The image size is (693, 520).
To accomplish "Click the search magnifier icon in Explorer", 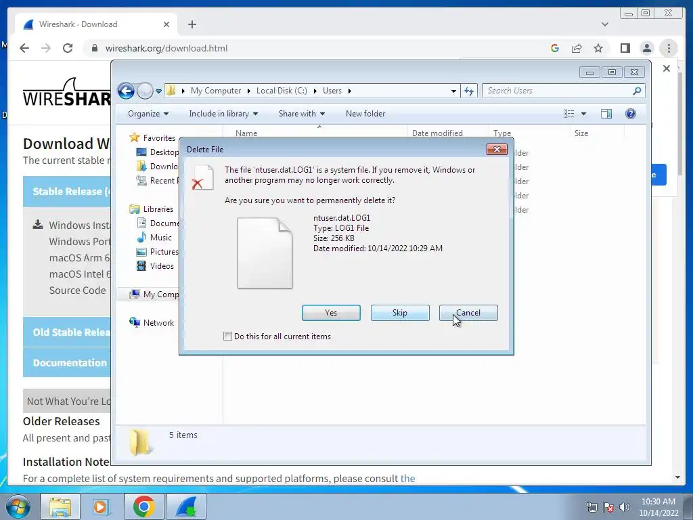I will point(637,91).
